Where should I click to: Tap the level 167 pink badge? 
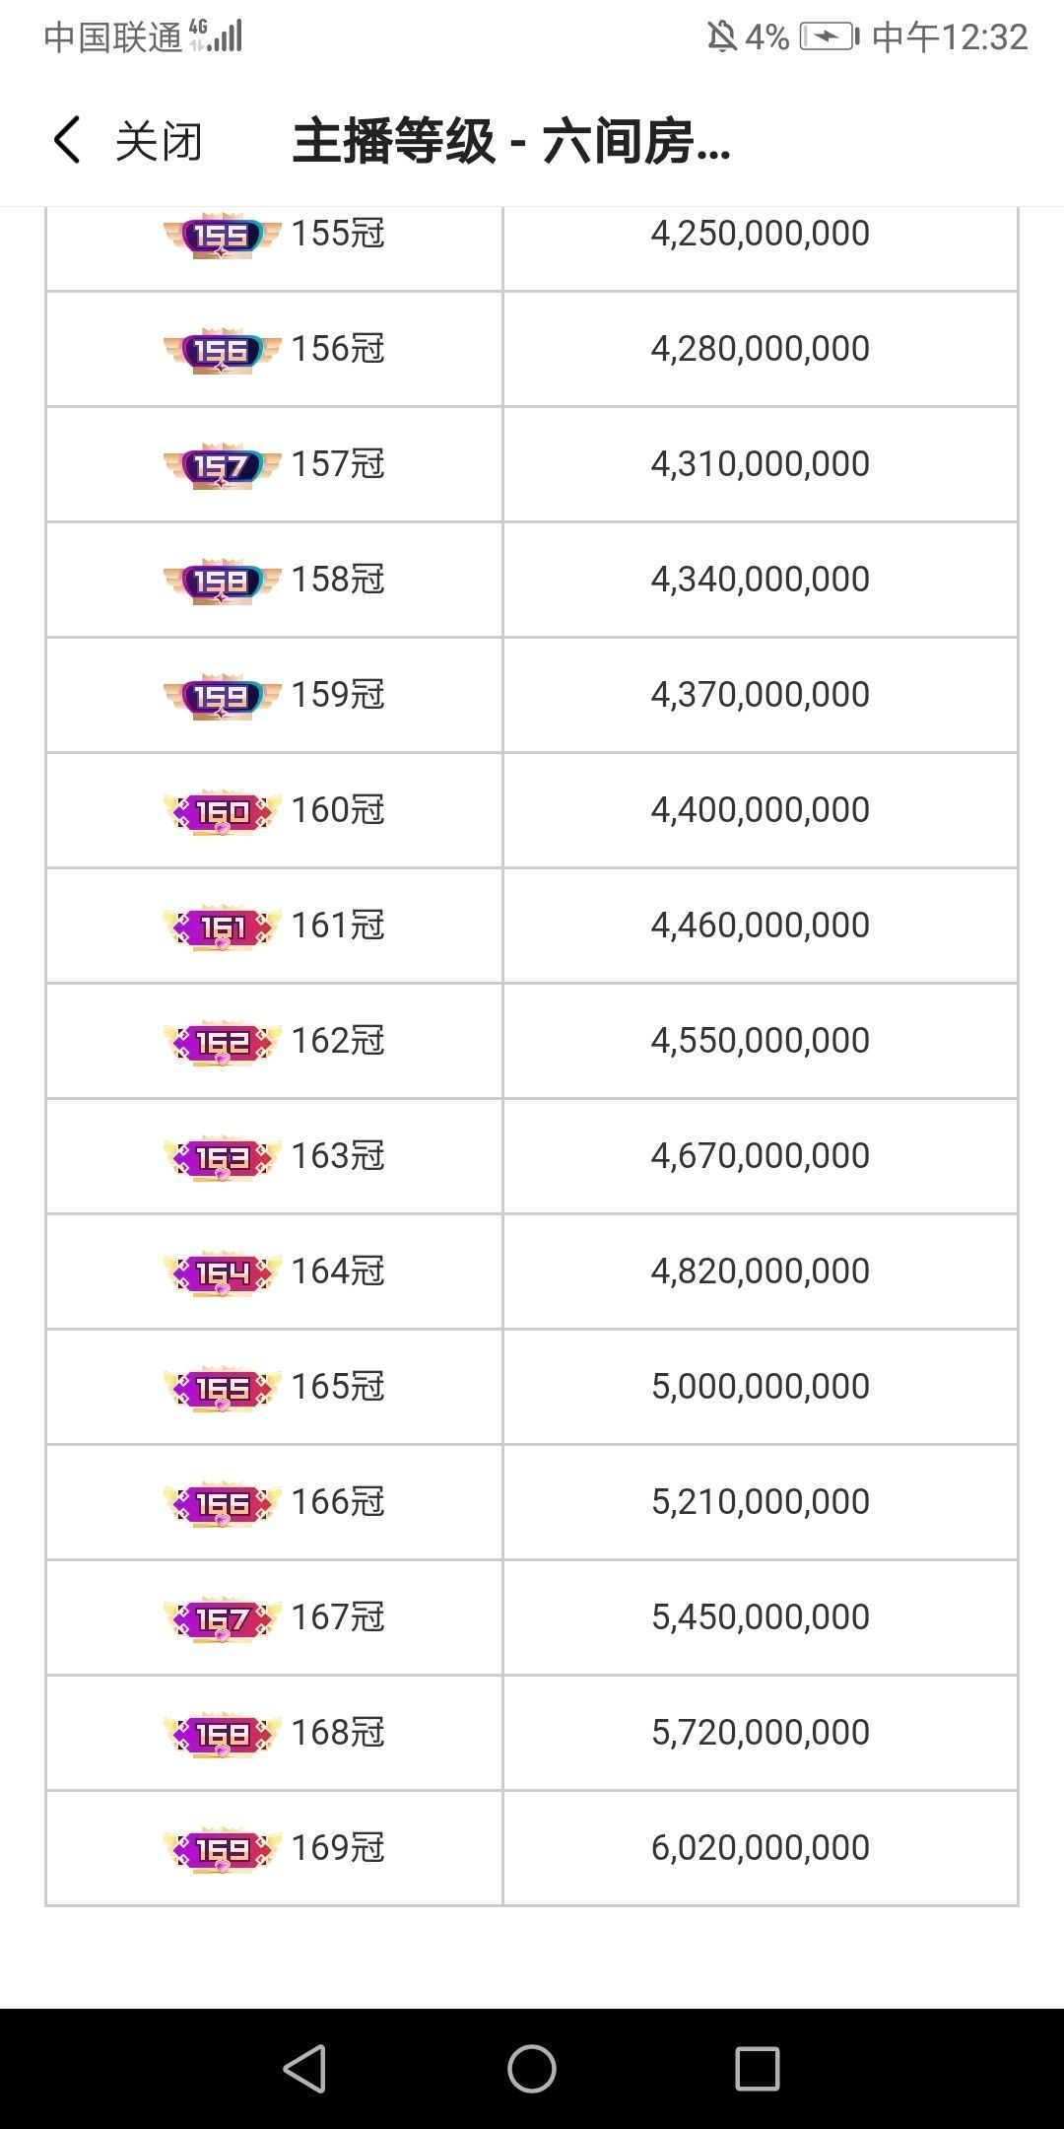tap(223, 1618)
